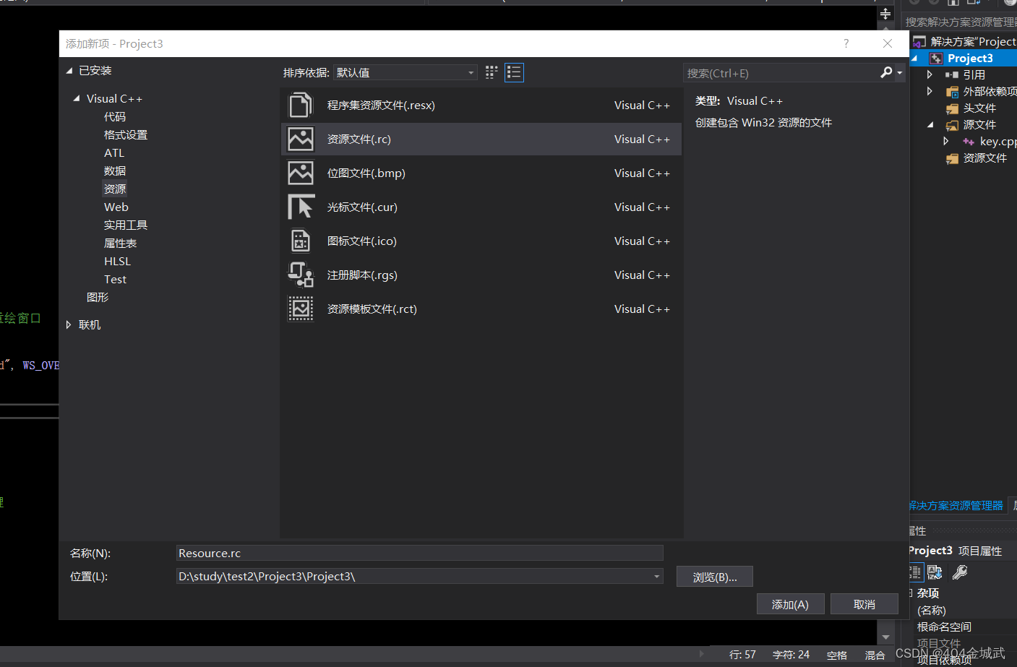Click the 取消 cancel button
Image resolution: width=1017 pixels, height=667 pixels.
click(x=864, y=604)
